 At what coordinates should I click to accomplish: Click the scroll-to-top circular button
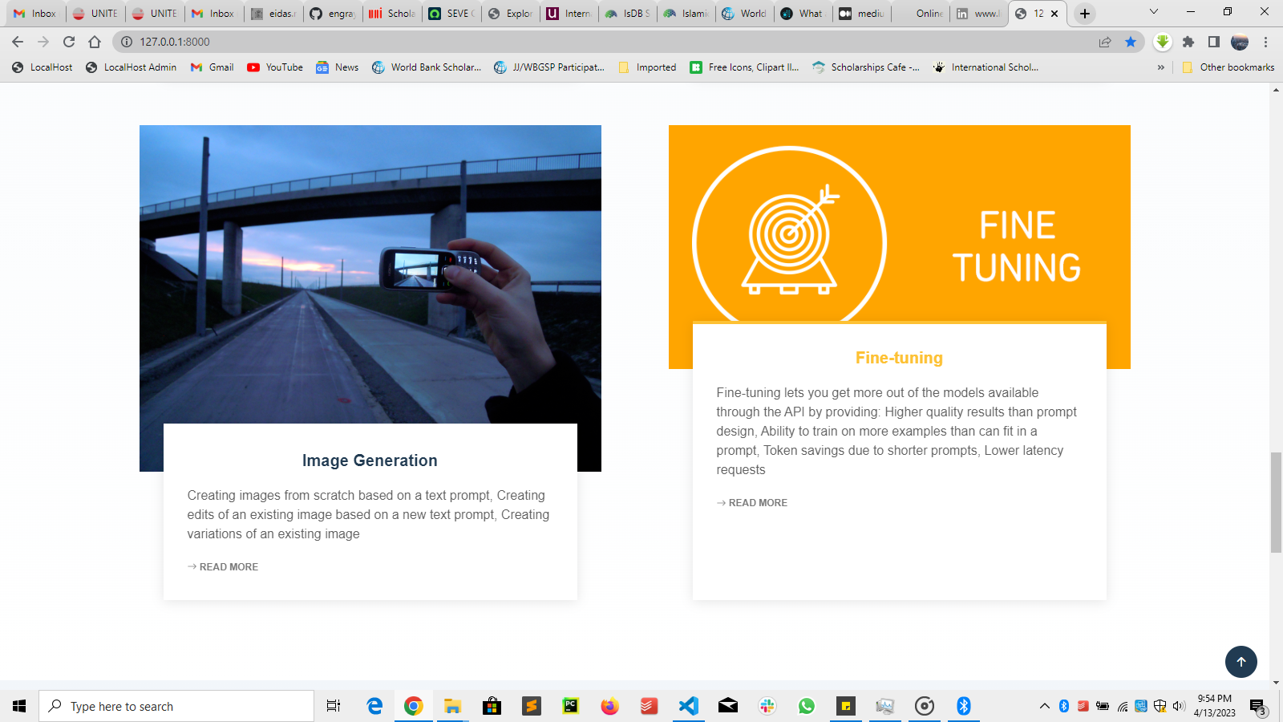1241,662
